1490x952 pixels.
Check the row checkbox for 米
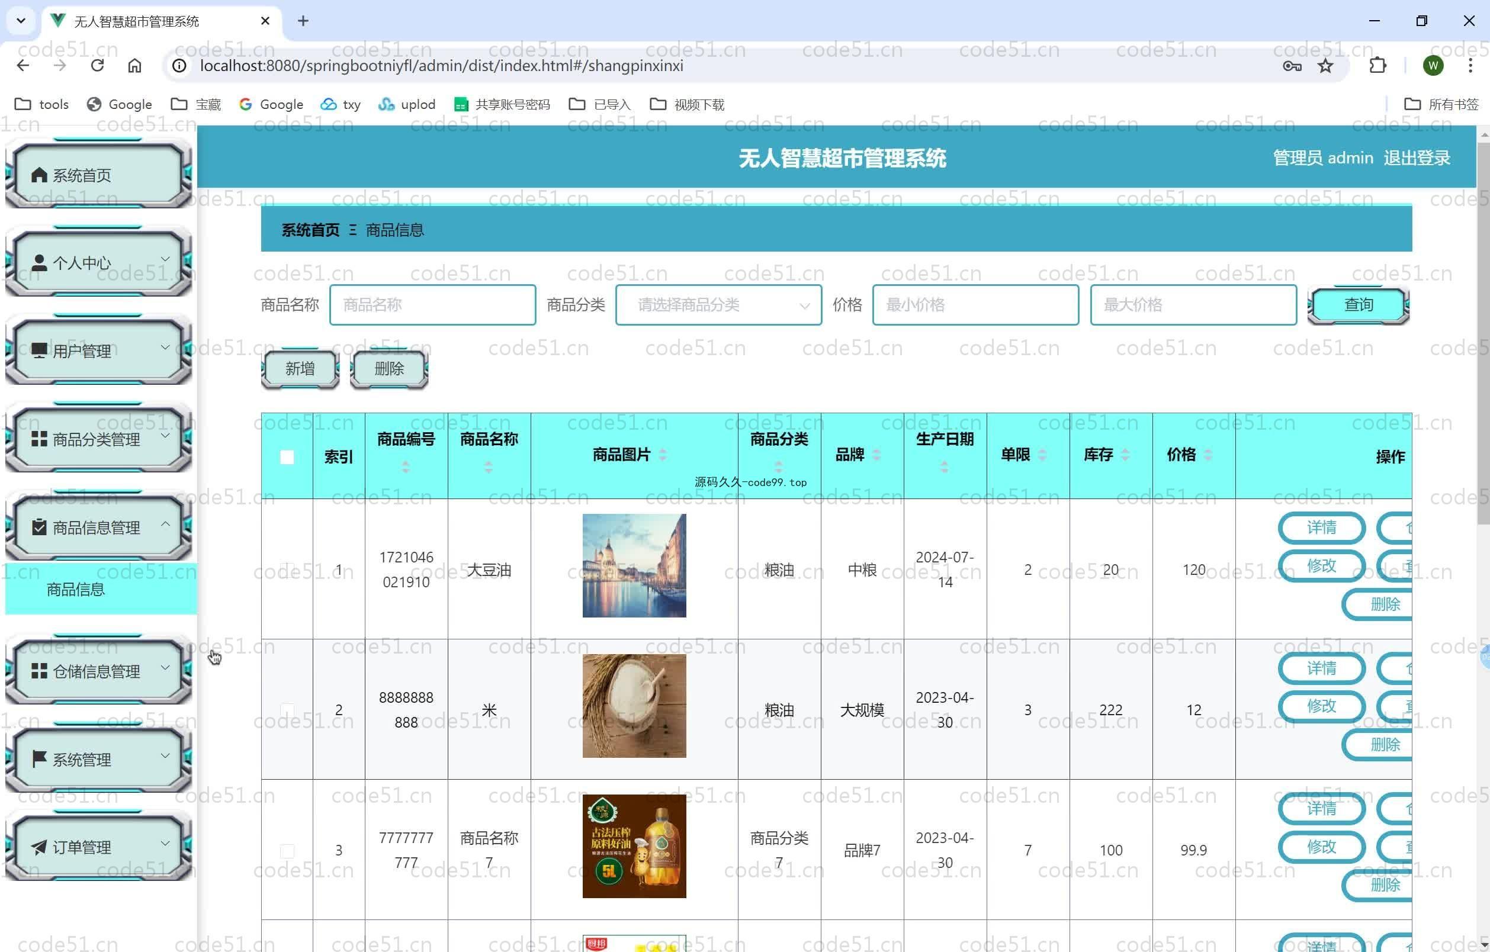(287, 710)
